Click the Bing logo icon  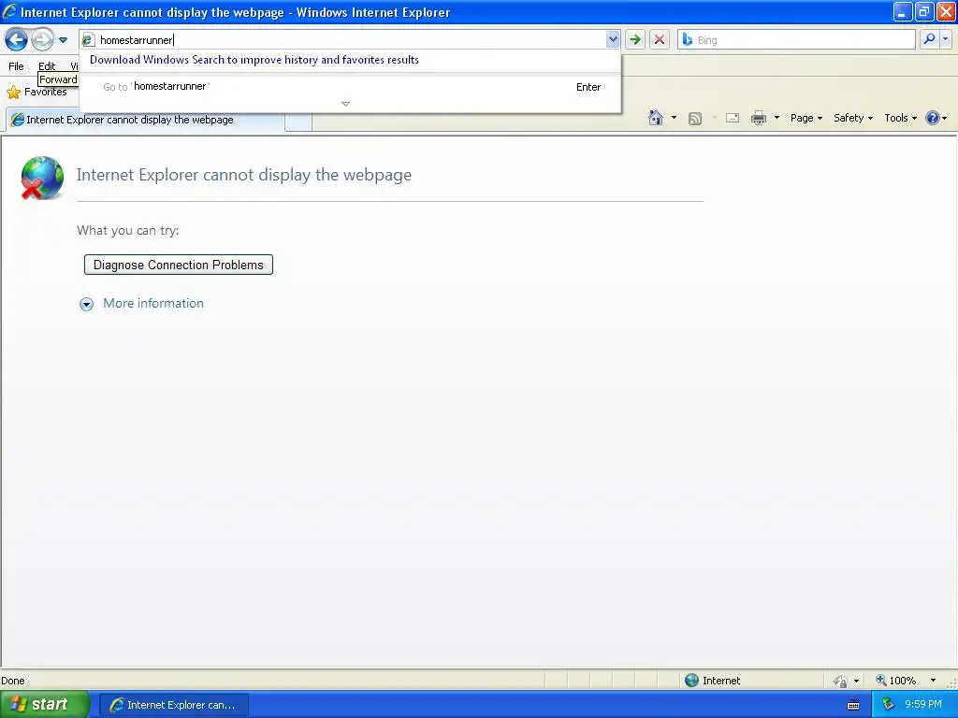click(x=688, y=39)
